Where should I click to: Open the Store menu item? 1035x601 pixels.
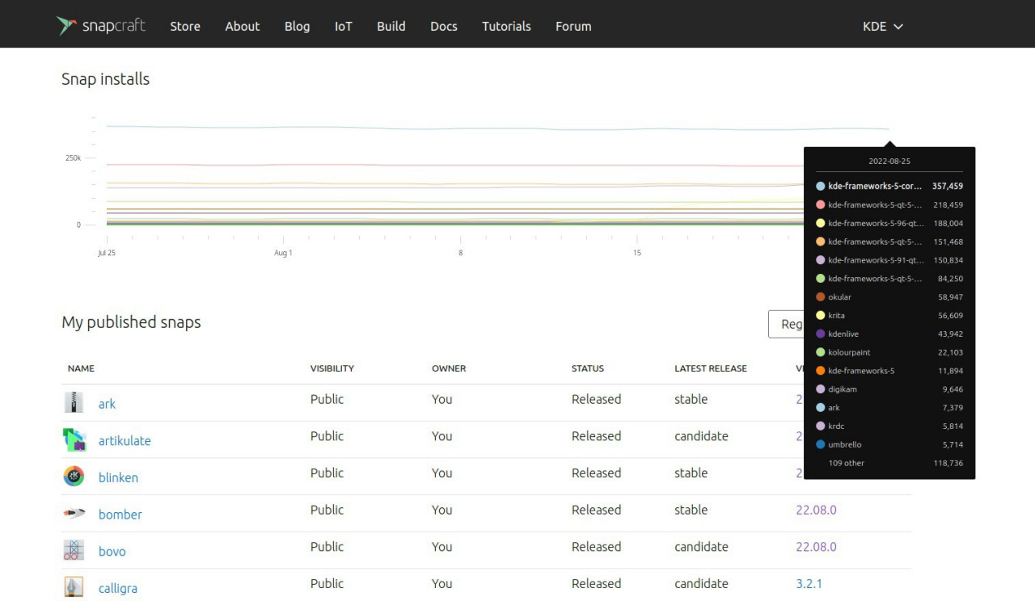tap(185, 26)
